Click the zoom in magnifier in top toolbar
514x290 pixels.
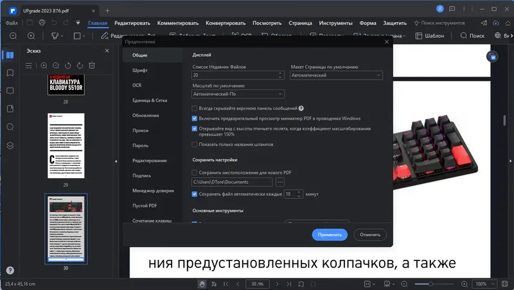click(x=31, y=36)
